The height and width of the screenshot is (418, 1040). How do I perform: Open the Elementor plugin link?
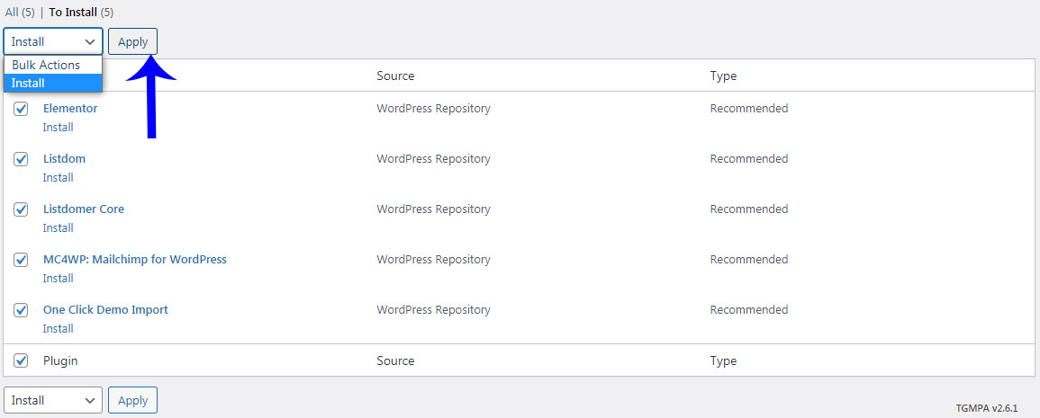[x=70, y=109]
